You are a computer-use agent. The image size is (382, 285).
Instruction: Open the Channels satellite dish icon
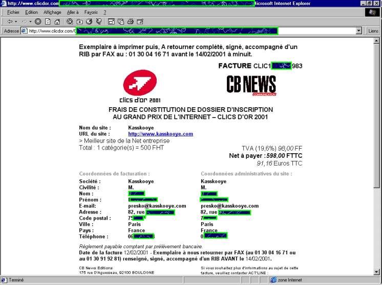click(x=99, y=21)
